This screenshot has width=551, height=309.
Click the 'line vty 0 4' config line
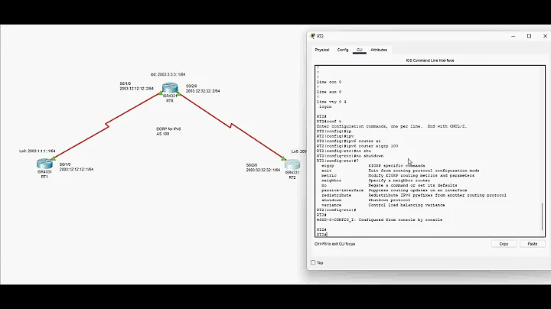[331, 102]
